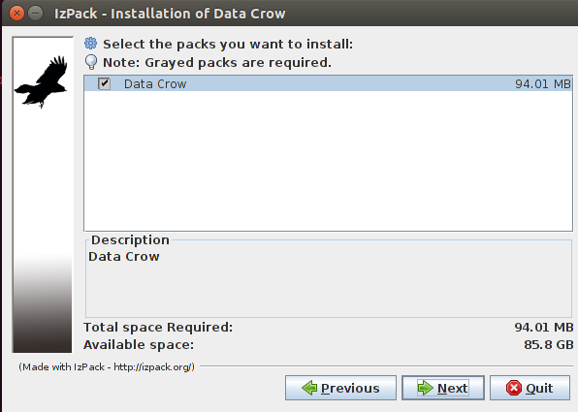Screen dimensions: 578x412
Task: Click the green left arrow on Previous
Action: pos(309,388)
